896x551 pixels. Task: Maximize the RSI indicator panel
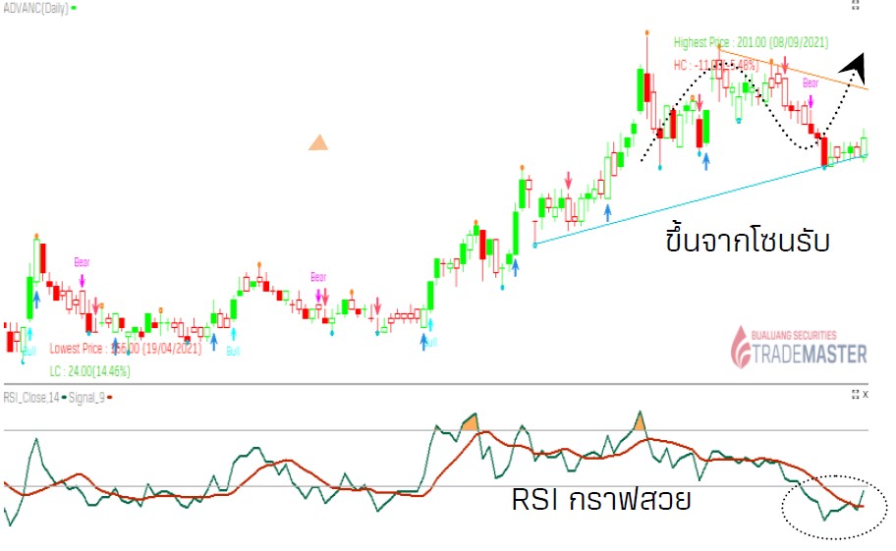854,394
